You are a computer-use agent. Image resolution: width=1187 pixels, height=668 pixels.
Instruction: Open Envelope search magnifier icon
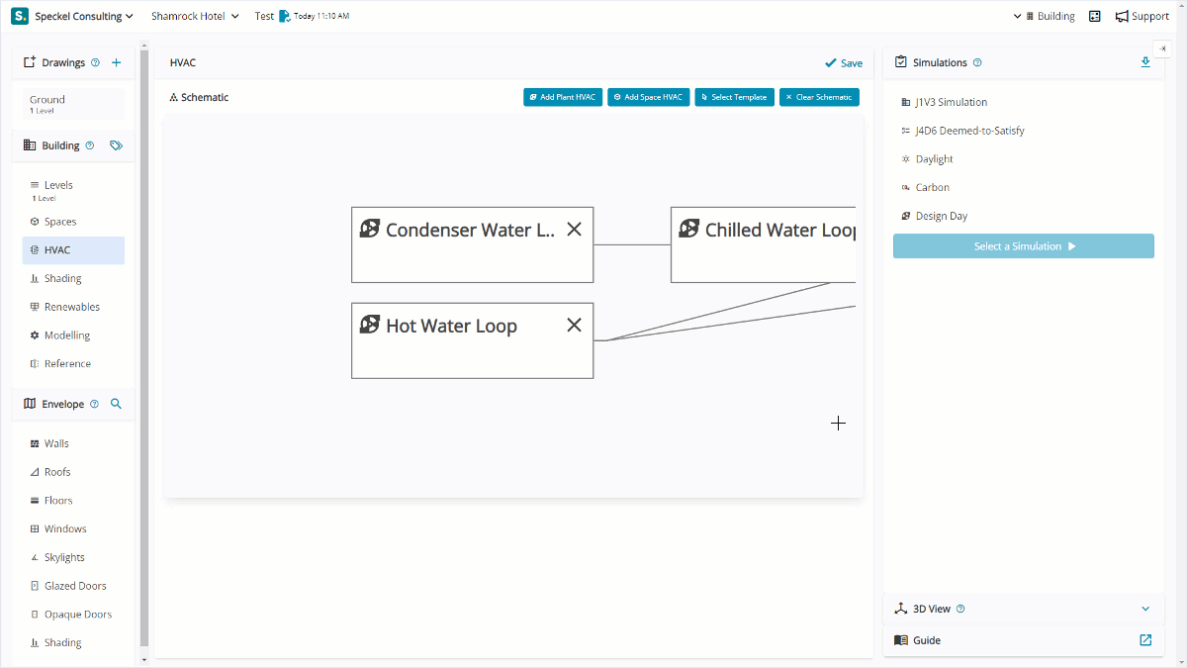coord(116,404)
